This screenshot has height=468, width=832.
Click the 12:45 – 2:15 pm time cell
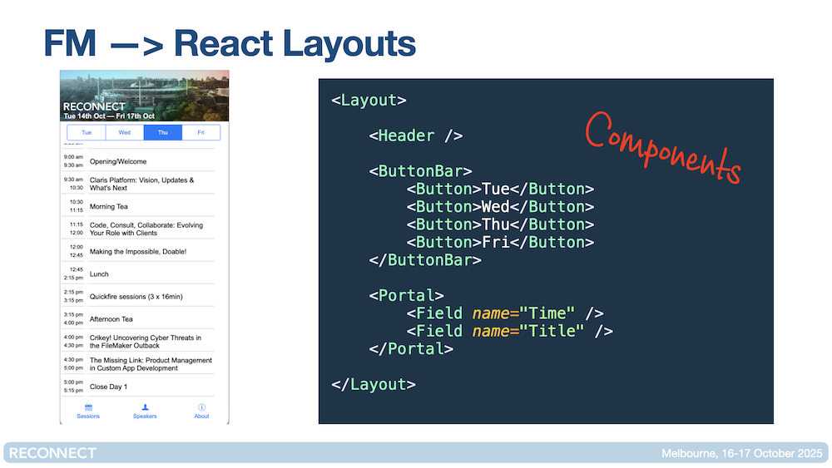tap(74, 274)
